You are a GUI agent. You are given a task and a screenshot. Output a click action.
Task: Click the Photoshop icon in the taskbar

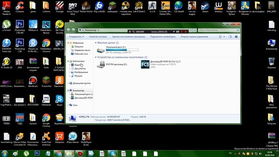point(37,154)
